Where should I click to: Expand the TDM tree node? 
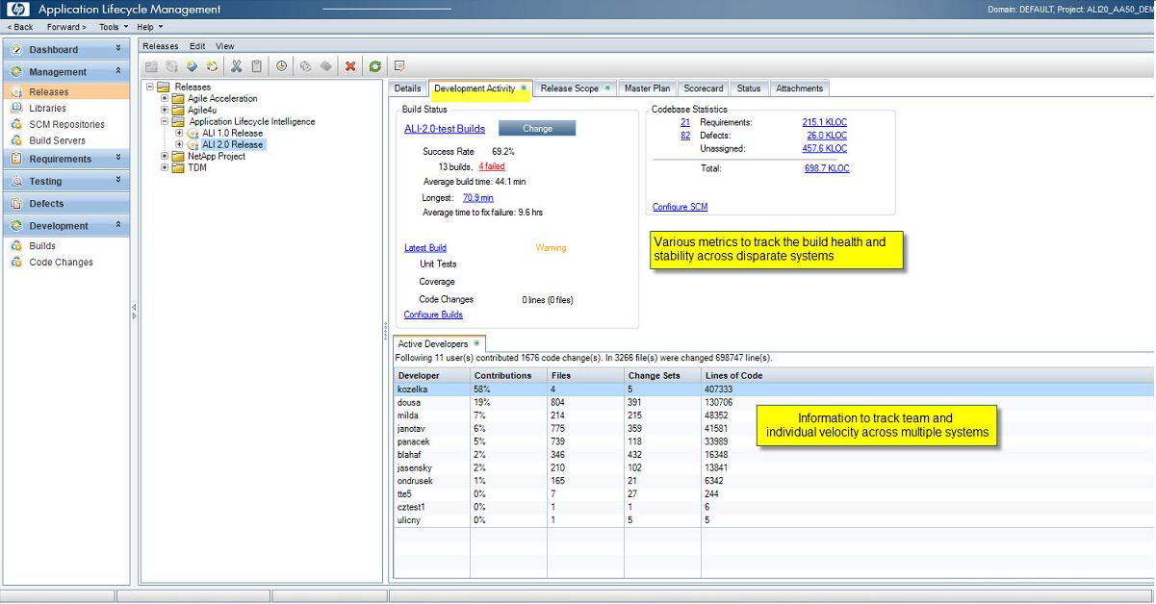click(166, 168)
